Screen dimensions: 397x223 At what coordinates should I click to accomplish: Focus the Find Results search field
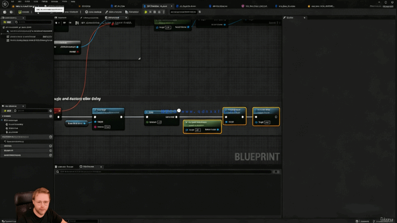coord(164,172)
